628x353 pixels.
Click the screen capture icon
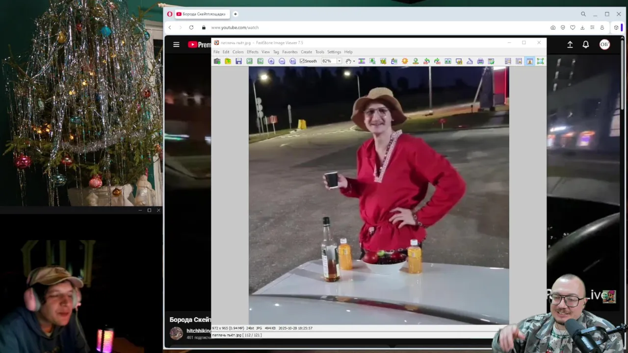[459, 61]
